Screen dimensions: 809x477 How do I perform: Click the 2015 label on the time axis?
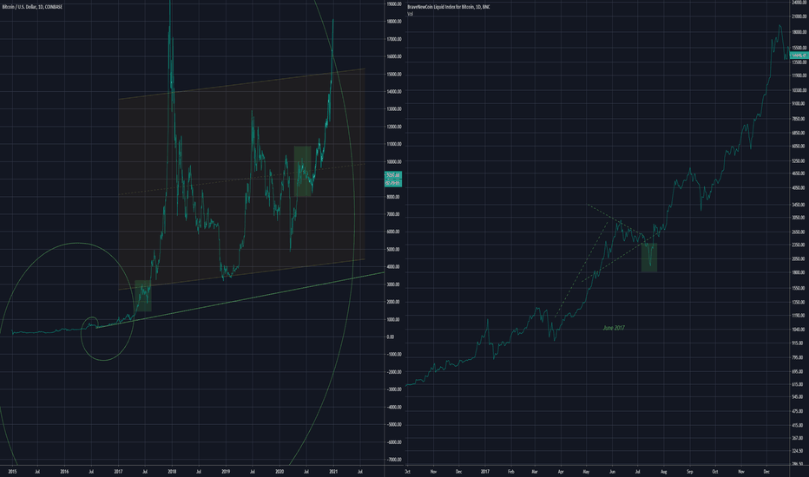(12, 471)
